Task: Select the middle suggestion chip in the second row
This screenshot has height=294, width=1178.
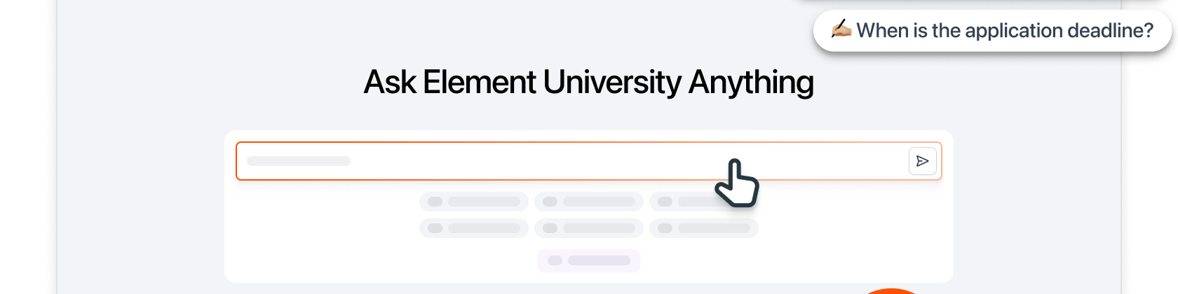Action: [589, 228]
